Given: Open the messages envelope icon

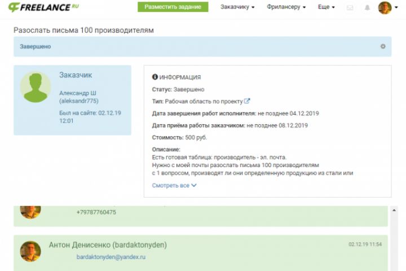Looking at the screenshot, I should 350,7.
